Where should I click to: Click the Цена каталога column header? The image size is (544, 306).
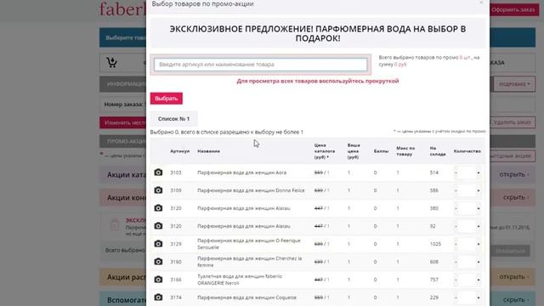(x=325, y=151)
